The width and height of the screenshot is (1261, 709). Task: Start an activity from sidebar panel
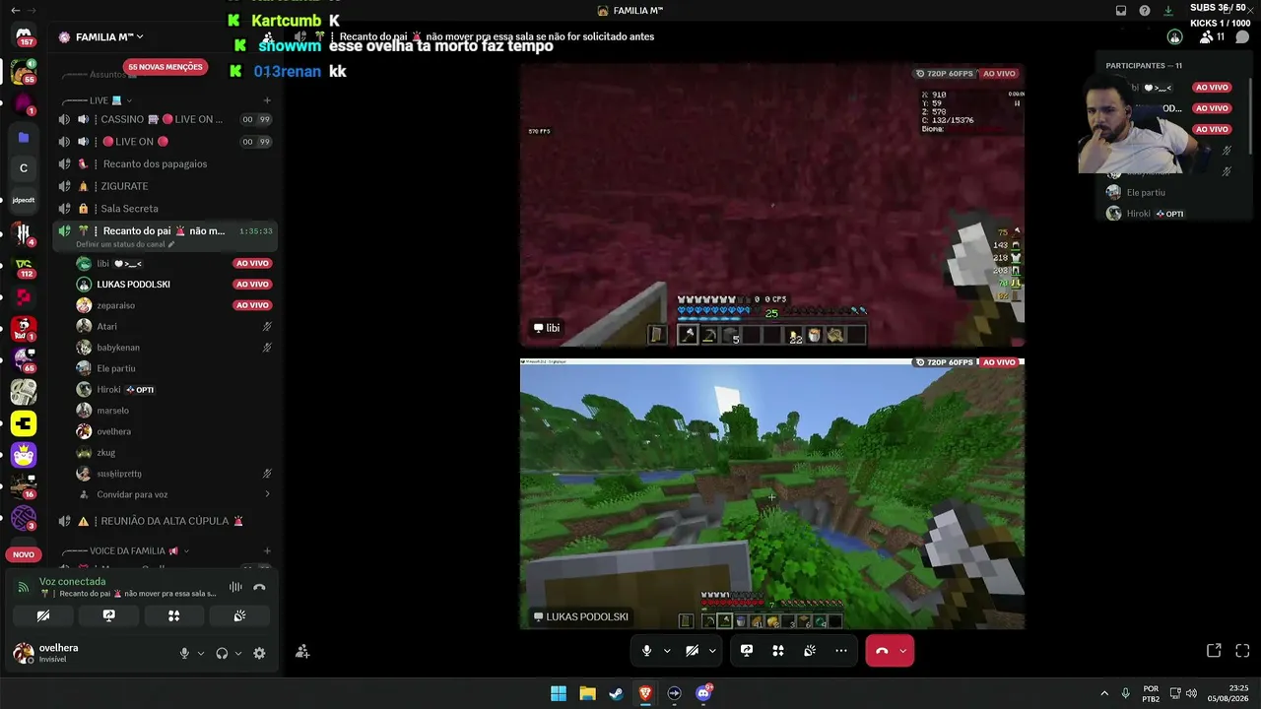pos(174,615)
